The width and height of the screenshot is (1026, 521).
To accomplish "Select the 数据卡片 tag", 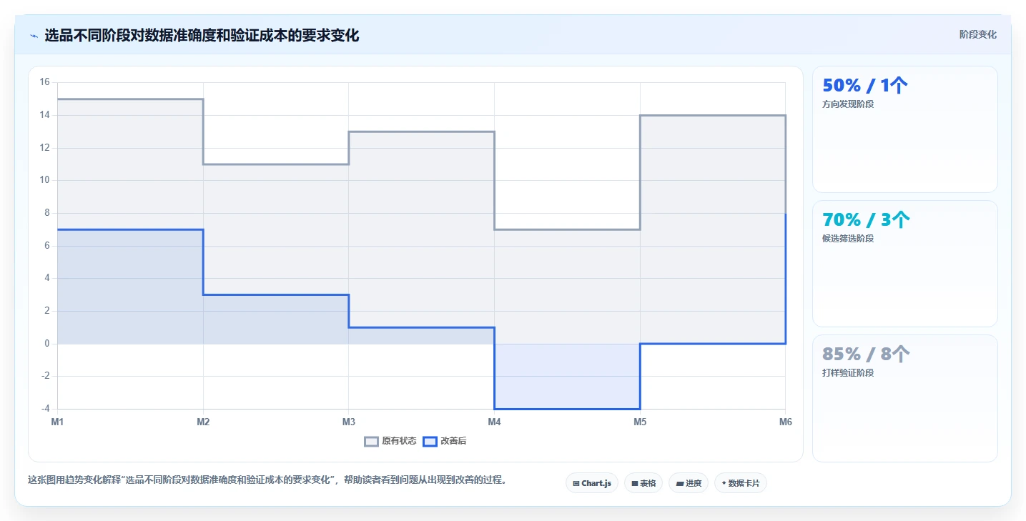I will (x=741, y=483).
